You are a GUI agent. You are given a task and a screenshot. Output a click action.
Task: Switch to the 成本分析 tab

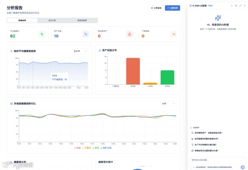pyautogui.click(x=52, y=20)
